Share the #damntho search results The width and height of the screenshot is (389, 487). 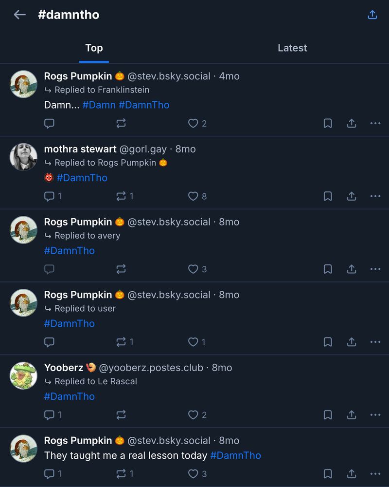tap(372, 15)
